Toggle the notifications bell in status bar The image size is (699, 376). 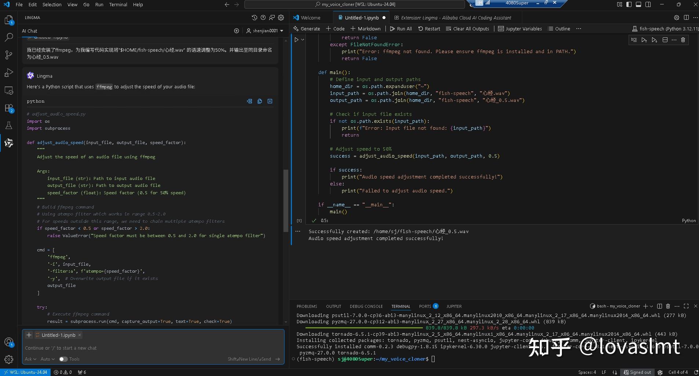click(695, 372)
